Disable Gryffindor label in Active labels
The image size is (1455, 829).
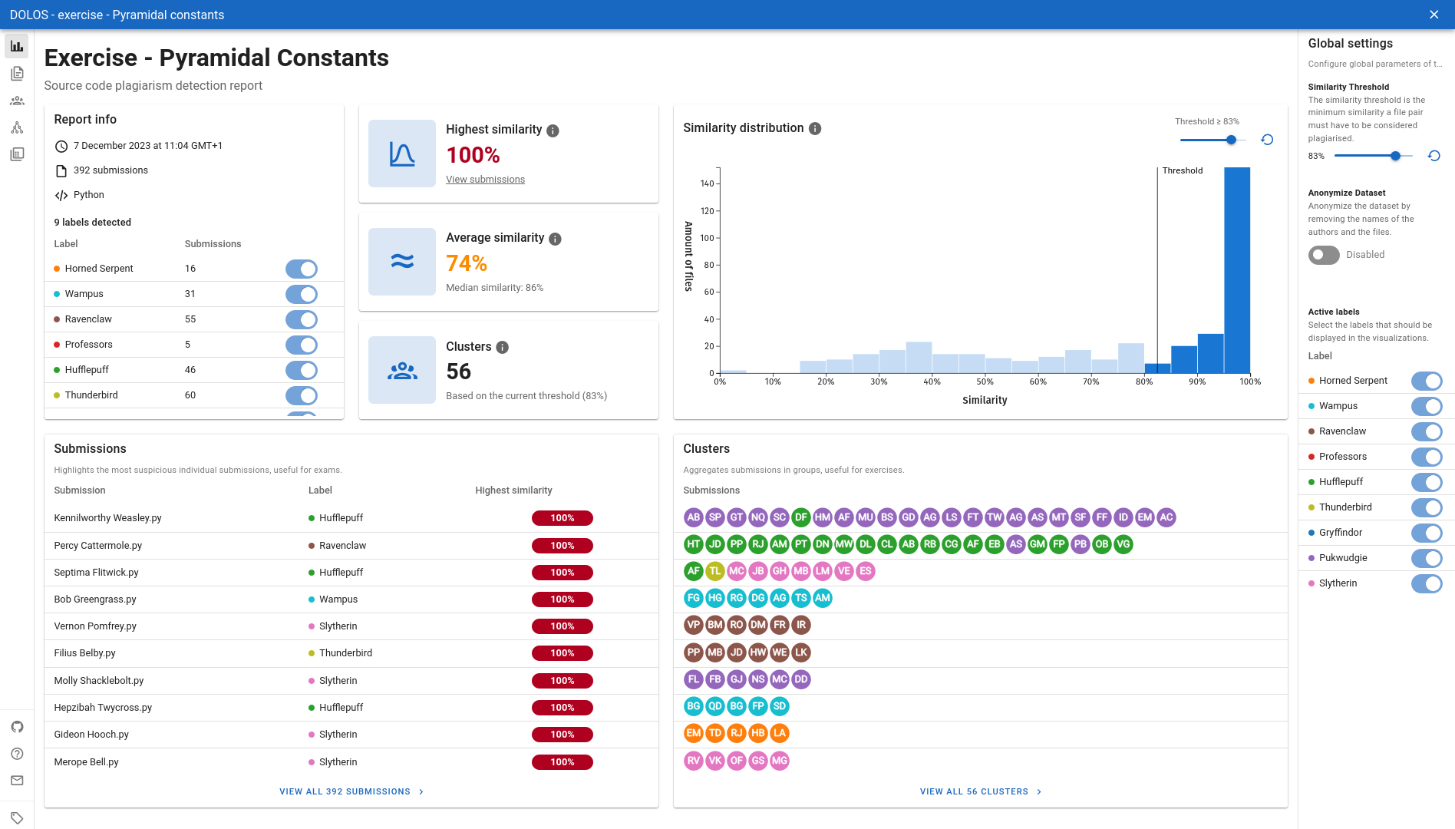coord(1426,533)
